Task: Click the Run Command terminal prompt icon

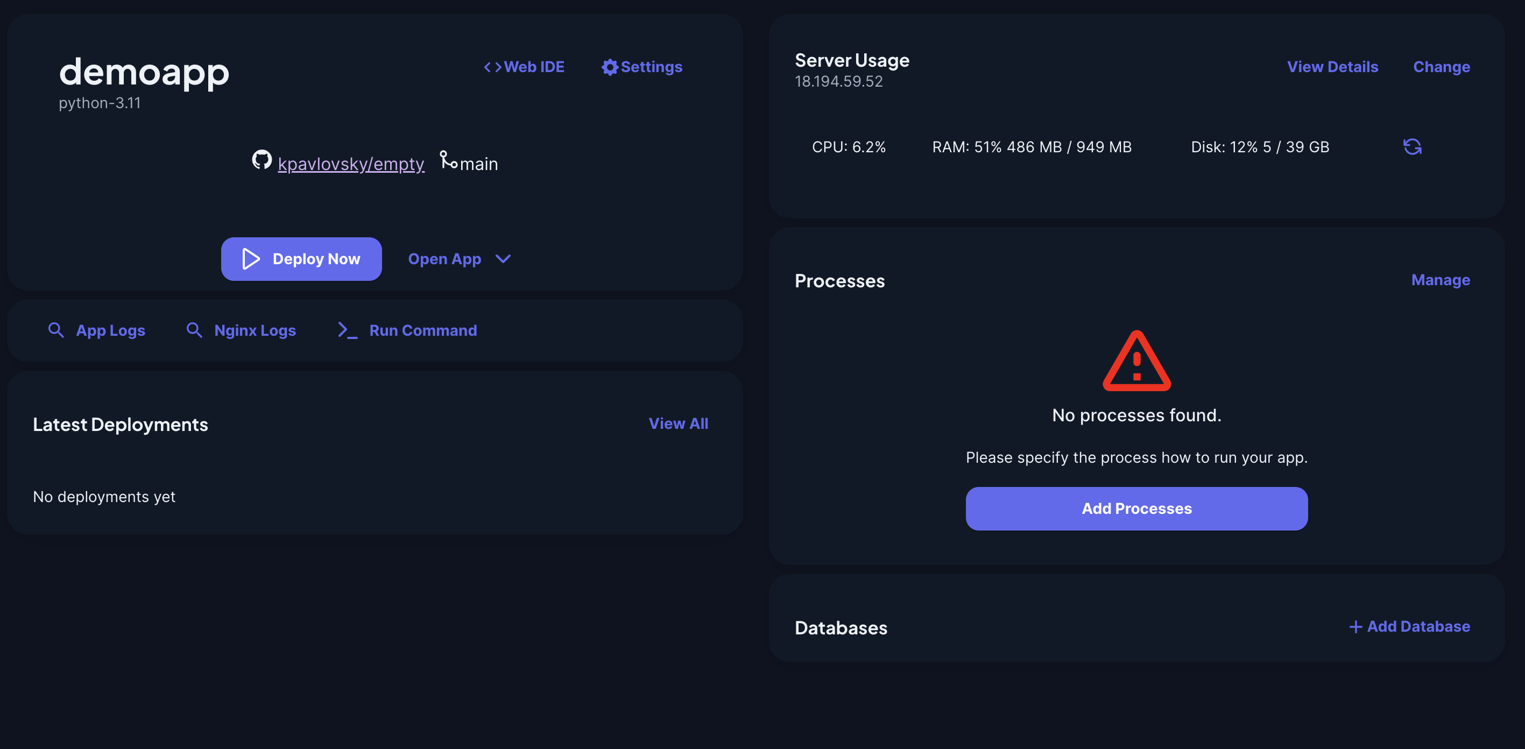Action: coord(347,330)
